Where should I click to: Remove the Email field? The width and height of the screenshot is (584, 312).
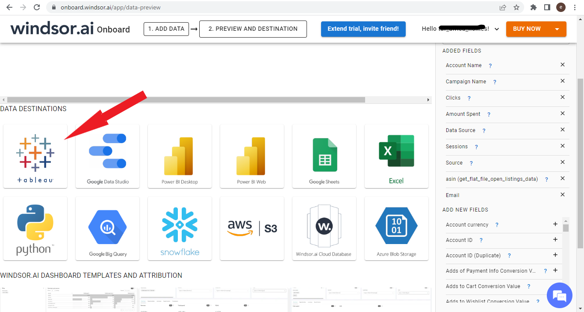563,194
